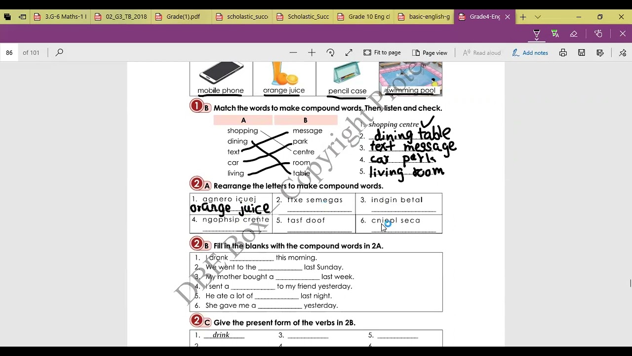Image resolution: width=632 pixels, height=356 pixels.
Task: Save the PDF with the floppy icon
Action: pyautogui.click(x=582, y=52)
